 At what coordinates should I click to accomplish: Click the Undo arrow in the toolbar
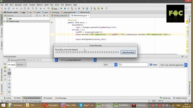(x=13, y=8)
